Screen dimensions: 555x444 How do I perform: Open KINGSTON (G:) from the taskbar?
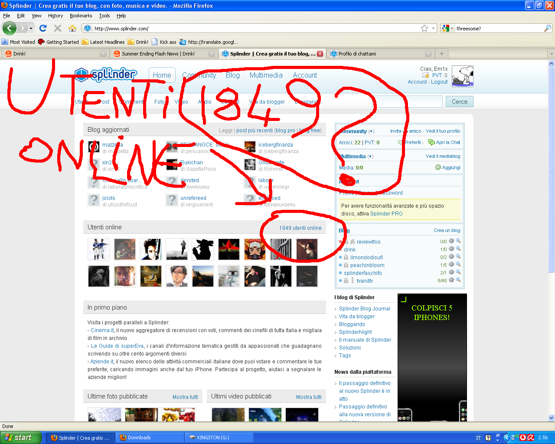click(x=219, y=437)
